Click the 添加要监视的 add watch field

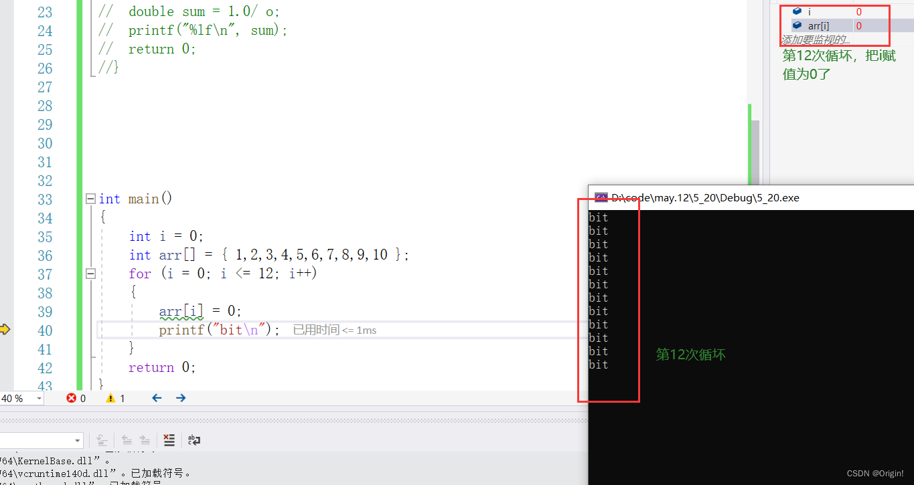tap(816, 40)
